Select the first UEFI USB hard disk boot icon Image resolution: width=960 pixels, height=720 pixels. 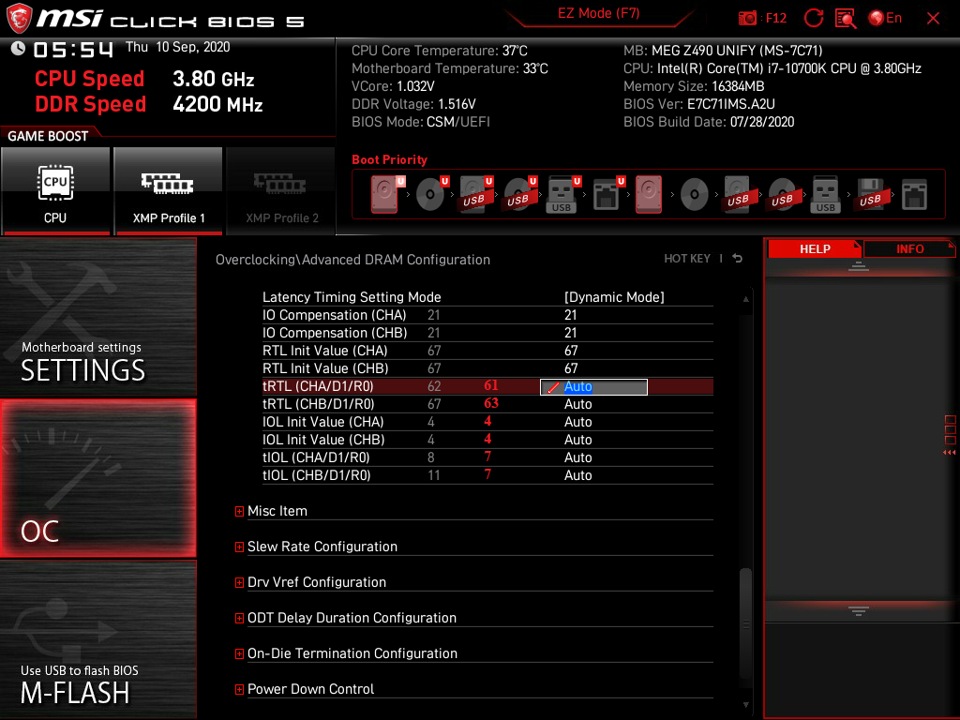(x=475, y=195)
